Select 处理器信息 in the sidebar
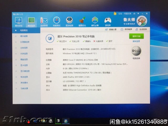 coord(25,42)
